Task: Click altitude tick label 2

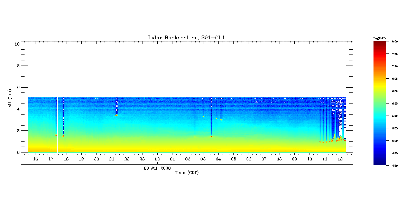Action: pos(18,131)
